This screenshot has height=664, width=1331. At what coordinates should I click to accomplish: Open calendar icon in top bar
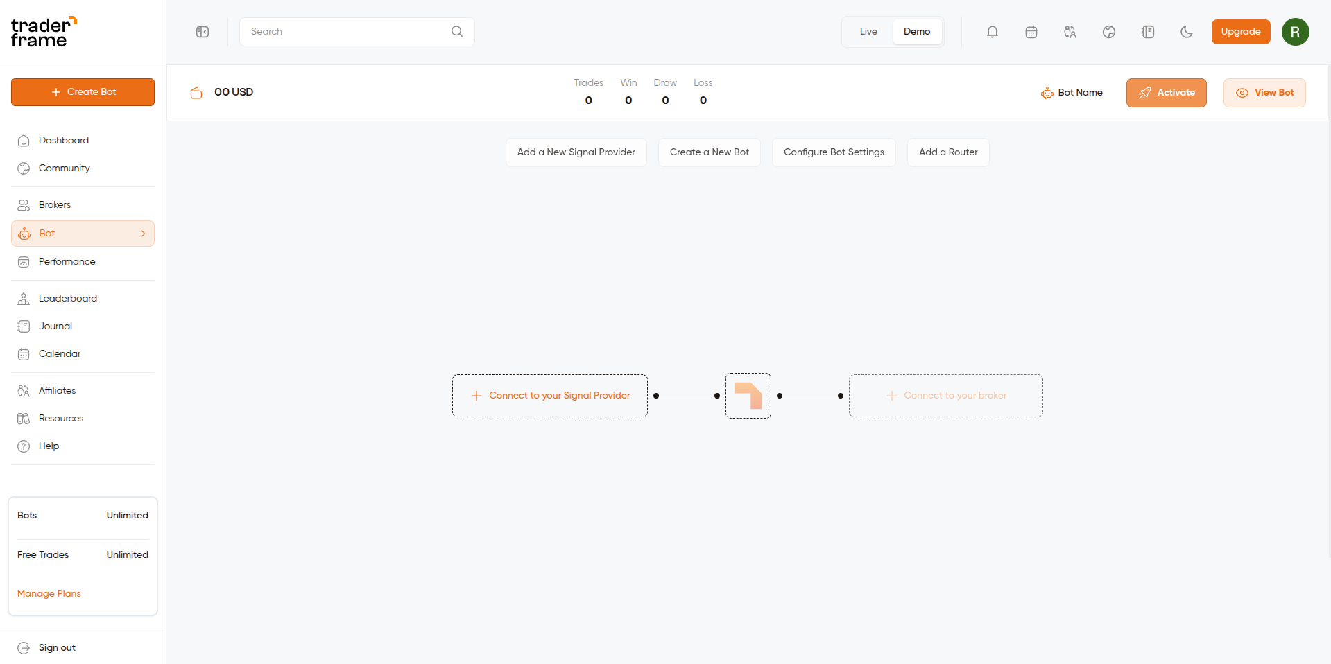(1031, 32)
